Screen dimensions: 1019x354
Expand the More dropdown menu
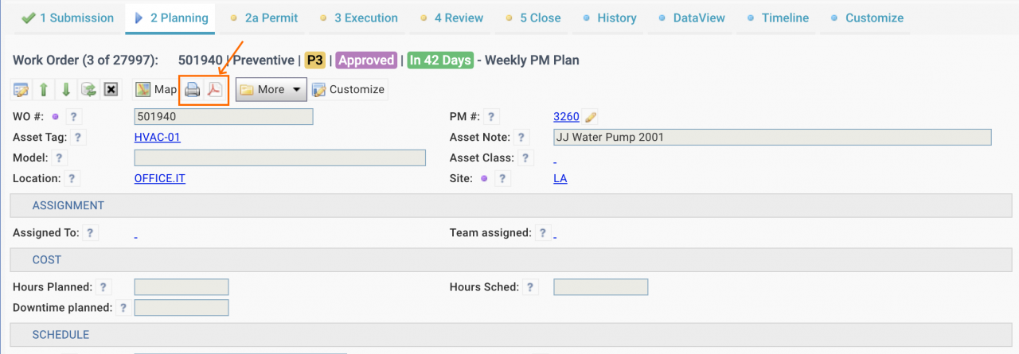(271, 90)
